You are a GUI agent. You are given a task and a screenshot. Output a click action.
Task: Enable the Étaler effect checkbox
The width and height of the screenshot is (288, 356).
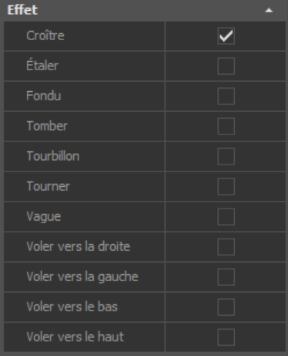click(x=226, y=66)
